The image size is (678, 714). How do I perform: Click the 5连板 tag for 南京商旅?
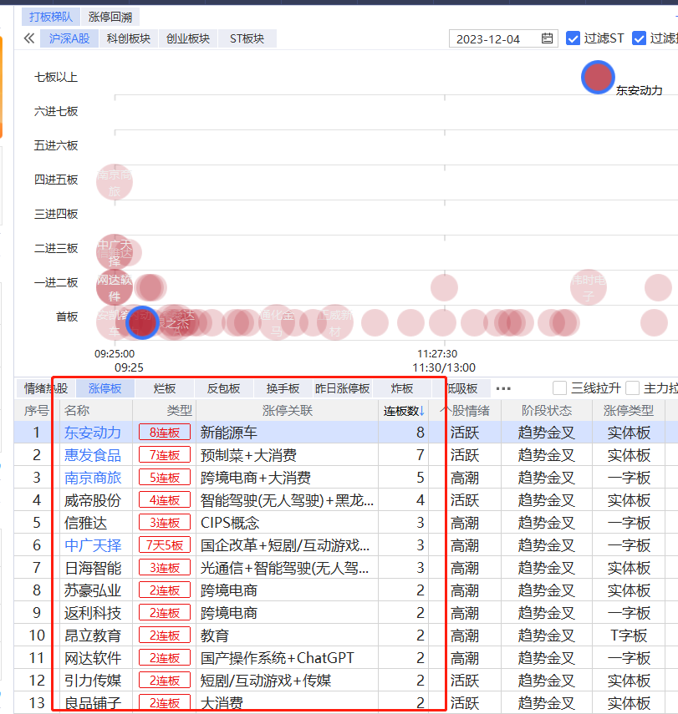(x=165, y=478)
